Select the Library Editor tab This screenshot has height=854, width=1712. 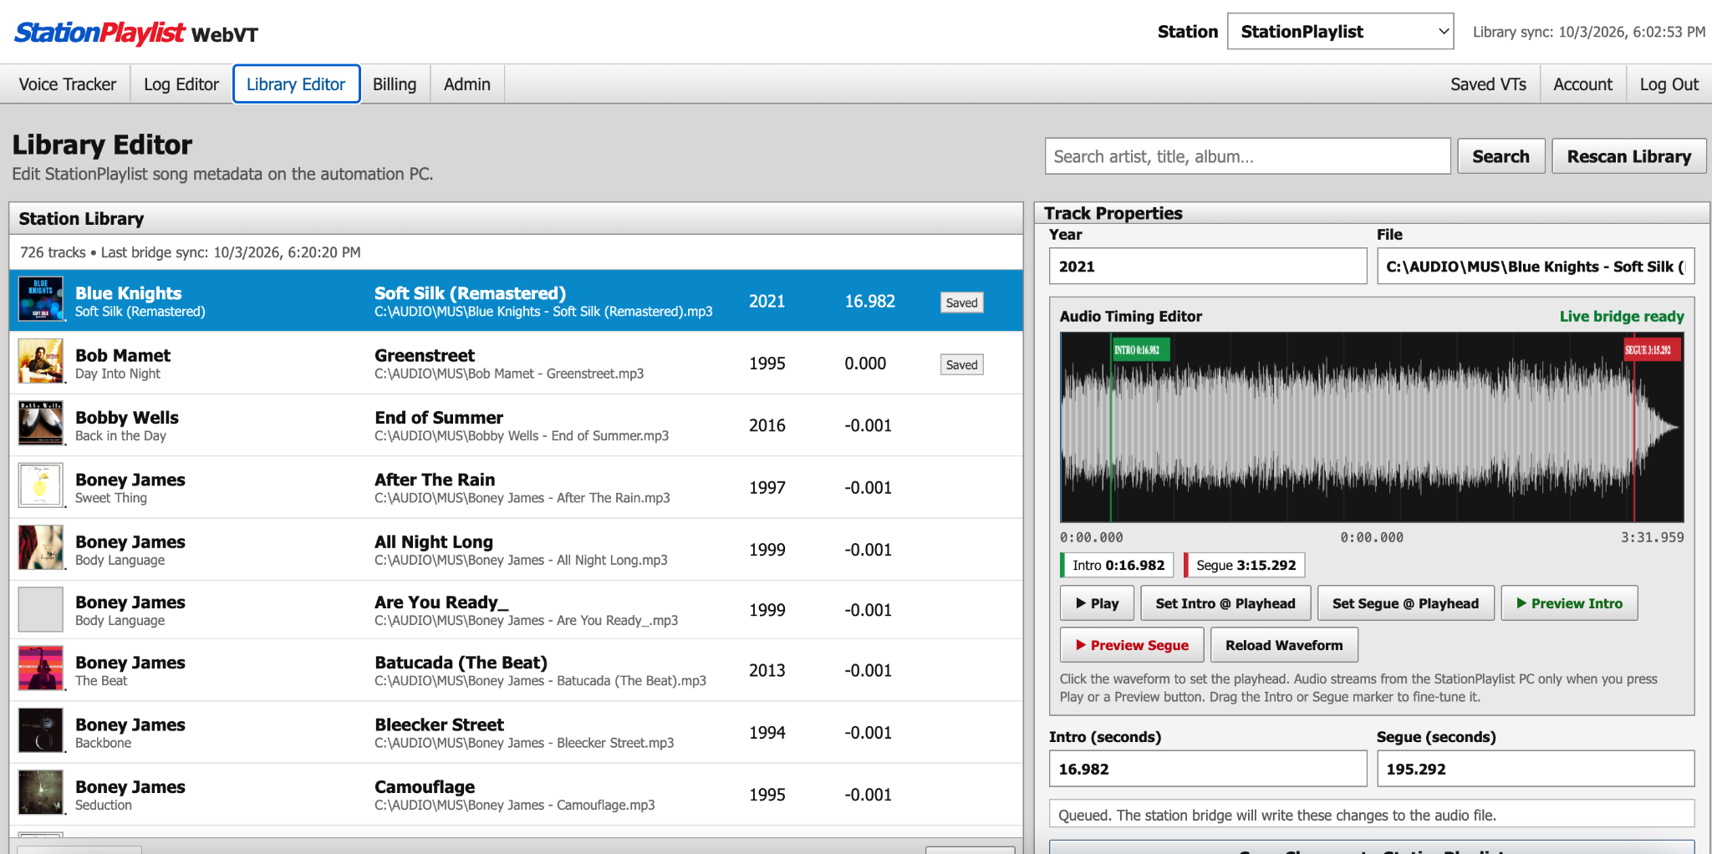(296, 84)
